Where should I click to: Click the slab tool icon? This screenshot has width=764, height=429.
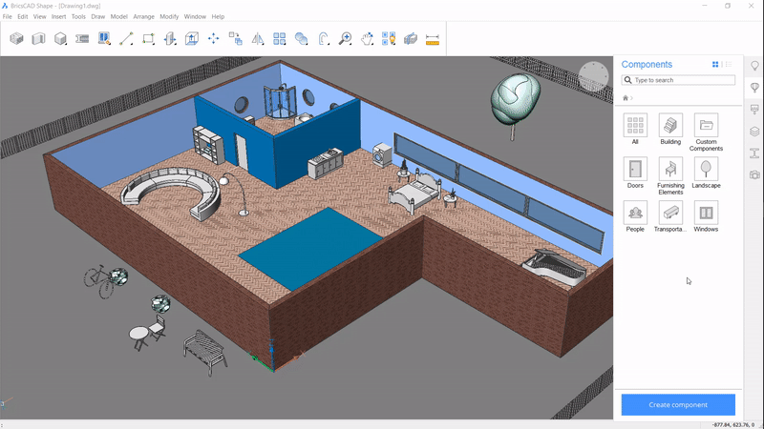pos(82,38)
